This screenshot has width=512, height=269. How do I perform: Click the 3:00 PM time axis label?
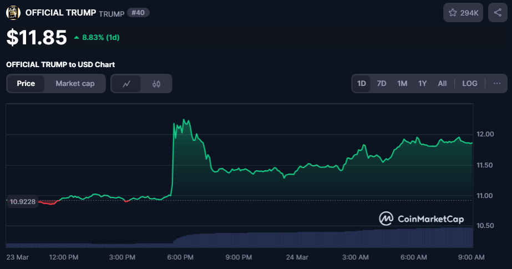click(x=122, y=257)
